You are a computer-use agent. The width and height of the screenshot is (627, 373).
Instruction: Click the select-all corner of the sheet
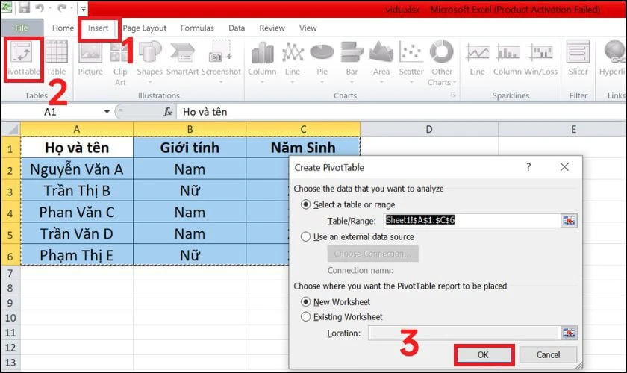coord(10,129)
